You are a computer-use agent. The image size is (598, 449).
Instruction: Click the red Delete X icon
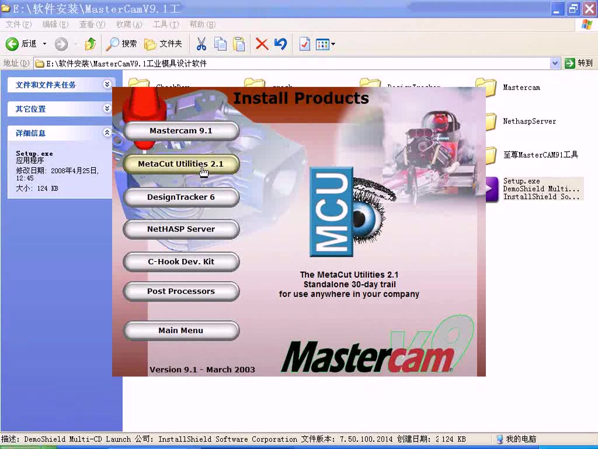point(262,44)
